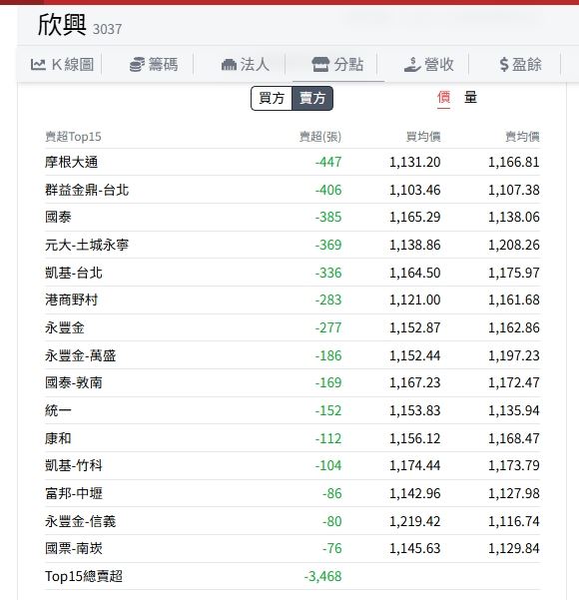Switch to 買方 buyer view

tap(272, 99)
